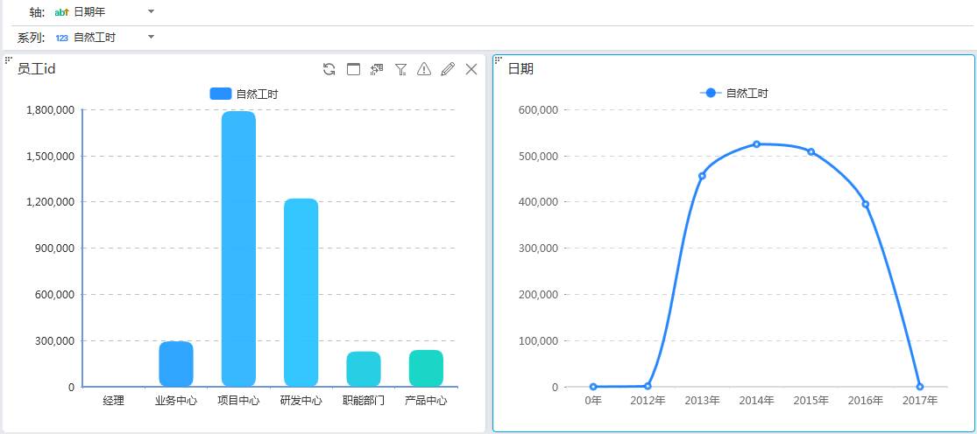Open the 日期年 axis dropdown arrow
Screen dimensions: 977x434
click(151, 11)
